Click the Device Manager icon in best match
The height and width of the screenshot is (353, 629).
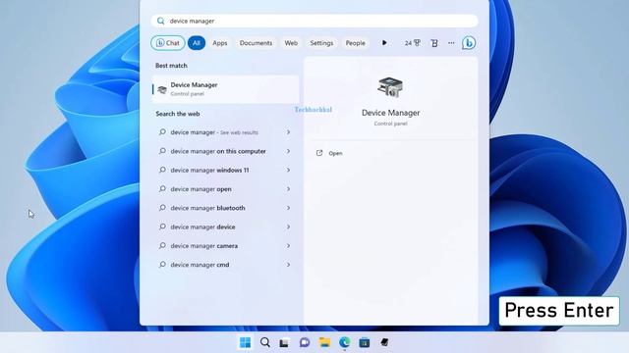pyautogui.click(x=162, y=89)
